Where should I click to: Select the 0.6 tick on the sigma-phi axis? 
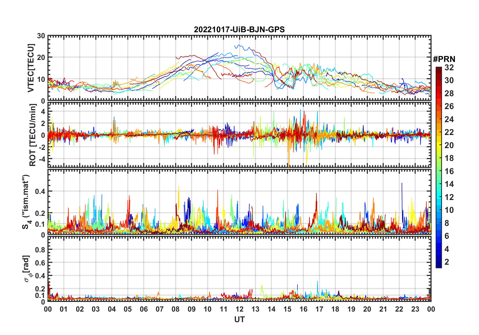pyautogui.click(x=40, y=263)
